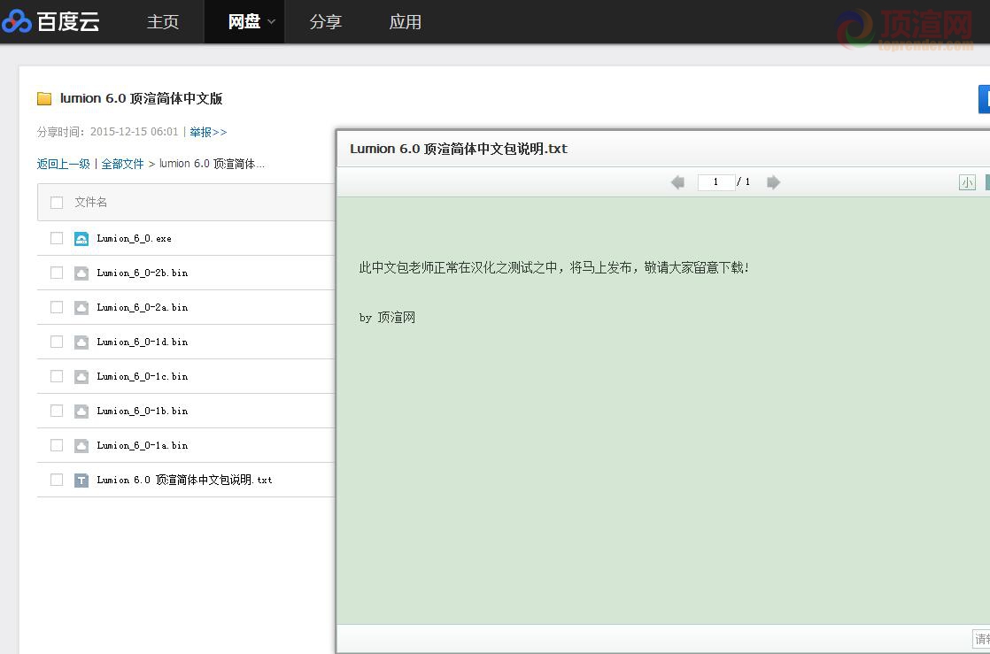The height and width of the screenshot is (654, 990).
Task: Open Lumion 6.0 顶渲简体中文包说明.txt in list
Action: tap(184, 480)
